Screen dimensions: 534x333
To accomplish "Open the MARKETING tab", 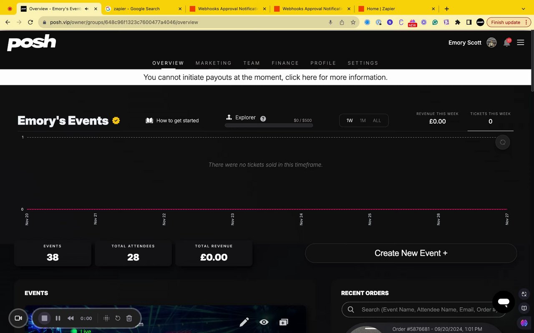I will [x=214, y=63].
